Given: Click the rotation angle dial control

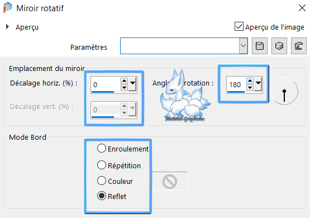Looking at the screenshot, I should click(x=284, y=92).
